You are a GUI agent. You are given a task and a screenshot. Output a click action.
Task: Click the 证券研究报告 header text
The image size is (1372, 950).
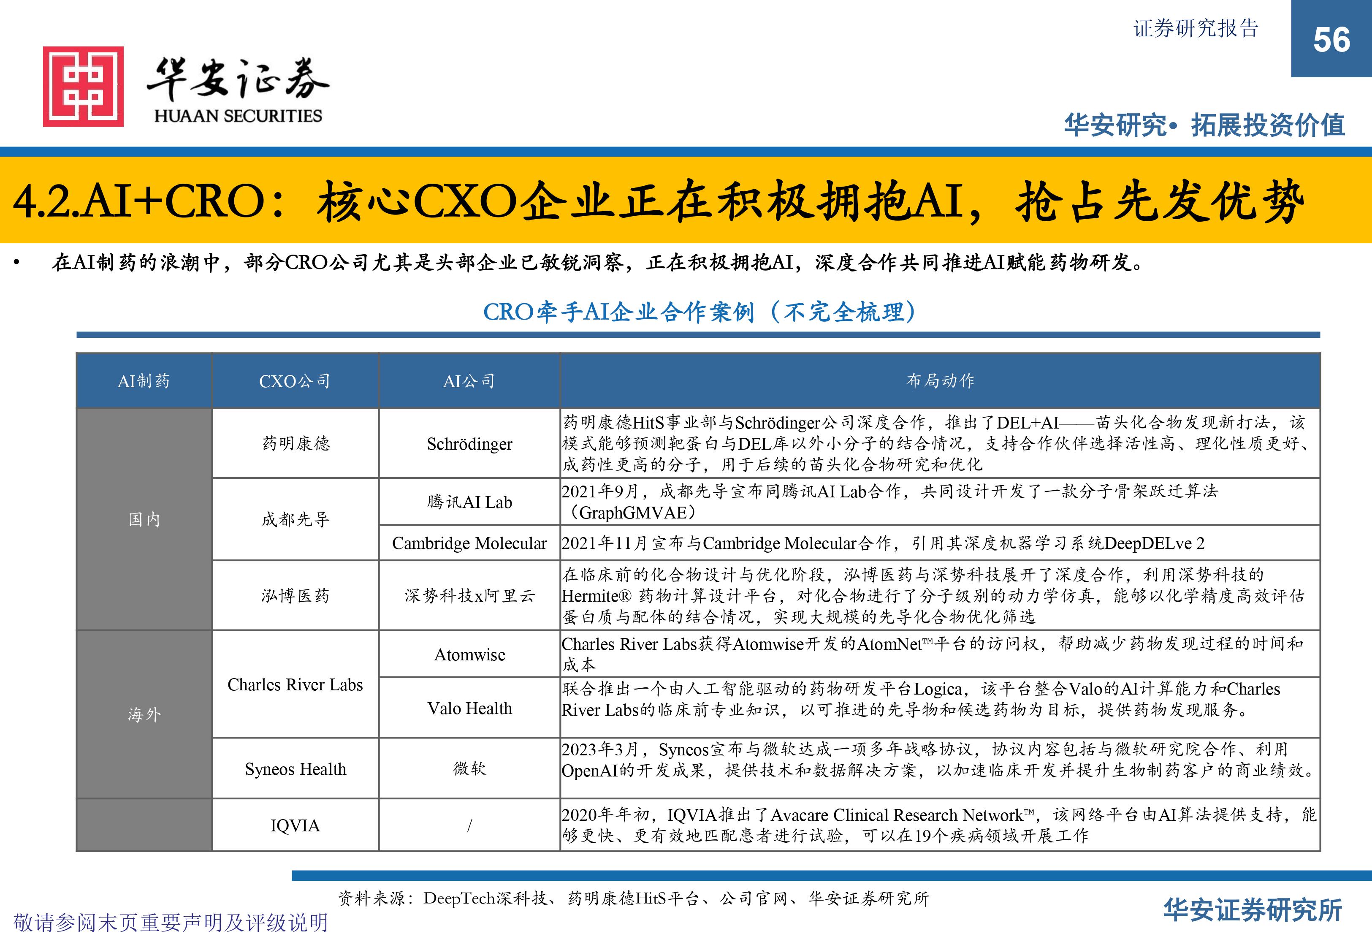pos(1196,29)
